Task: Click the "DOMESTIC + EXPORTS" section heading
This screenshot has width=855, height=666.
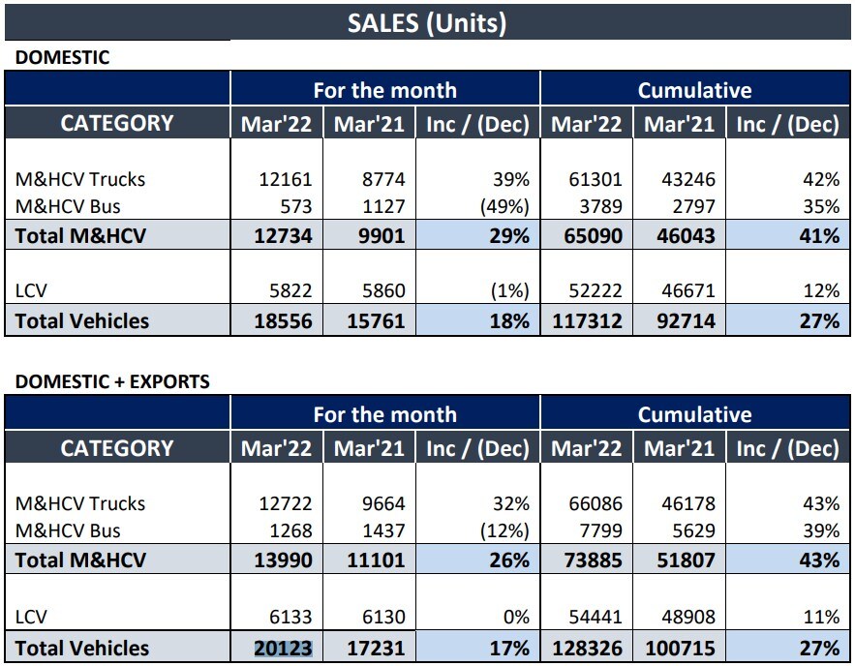Action: 112,381
